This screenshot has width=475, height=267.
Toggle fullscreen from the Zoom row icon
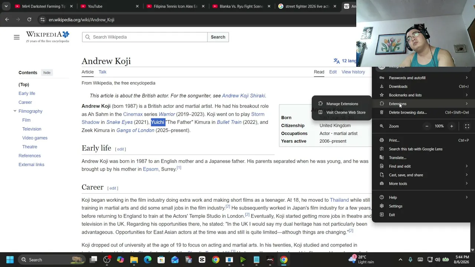pos(467,126)
